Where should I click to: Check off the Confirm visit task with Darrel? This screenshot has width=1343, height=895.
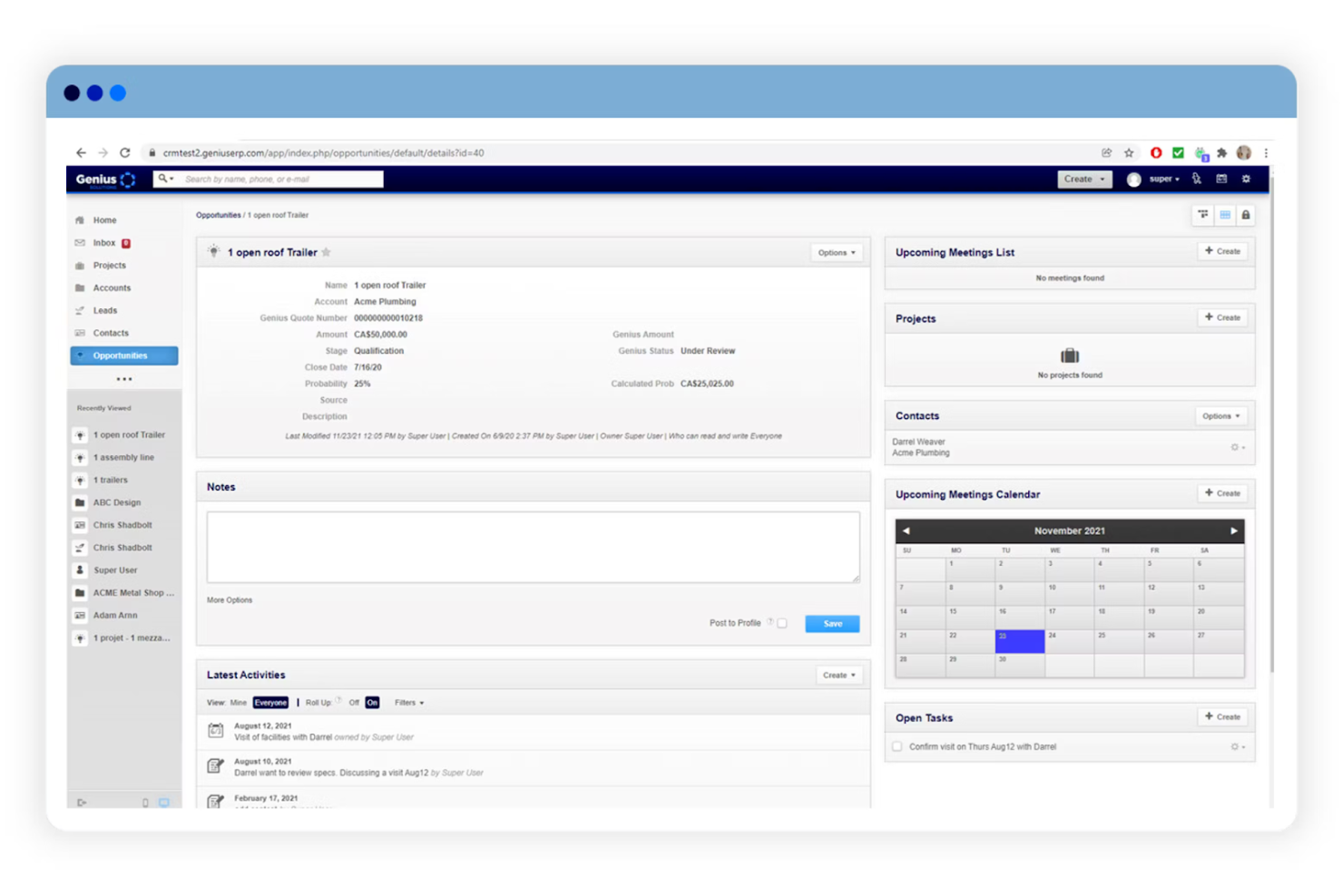[x=897, y=745]
